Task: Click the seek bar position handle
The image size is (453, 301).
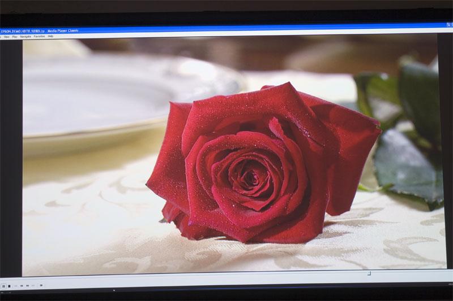Action: [x=369, y=273]
